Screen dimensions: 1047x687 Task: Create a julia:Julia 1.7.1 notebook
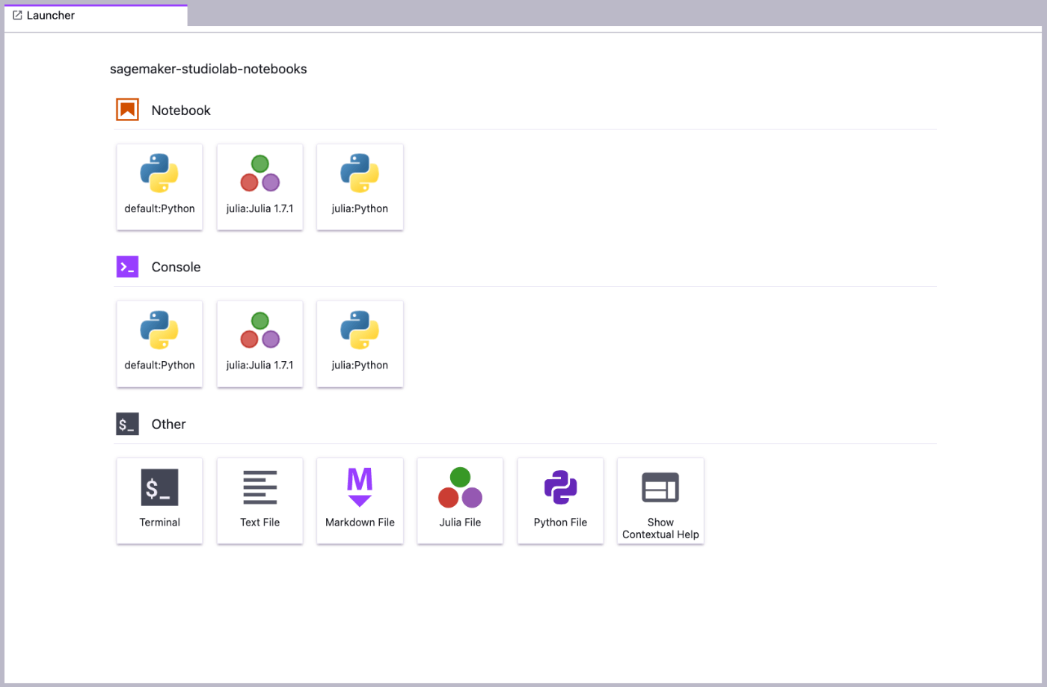pyautogui.click(x=260, y=187)
